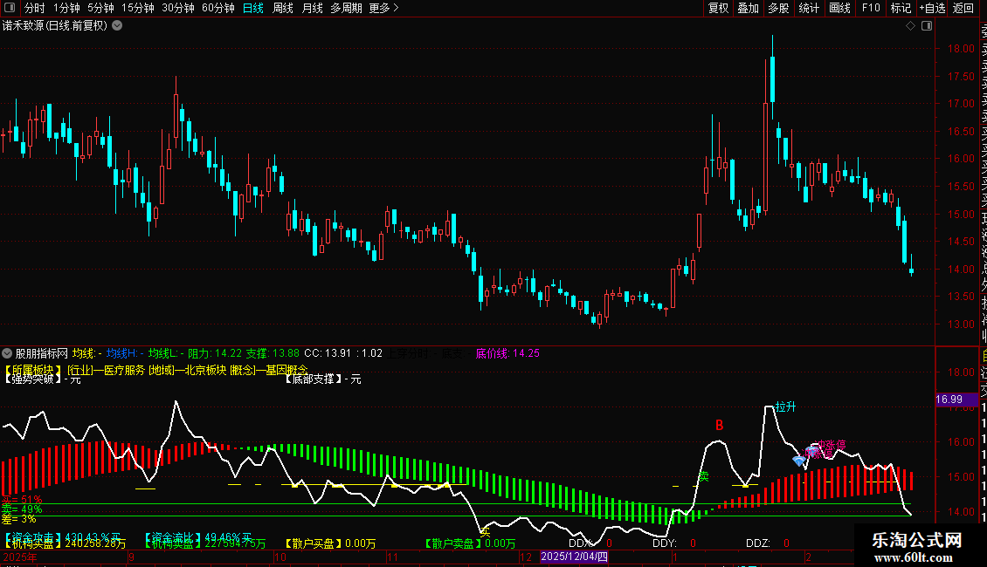Open the 画线 drawing tool
987x567 pixels.
pos(839,8)
